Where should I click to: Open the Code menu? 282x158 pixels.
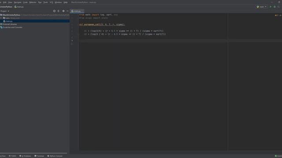pos(26,2)
